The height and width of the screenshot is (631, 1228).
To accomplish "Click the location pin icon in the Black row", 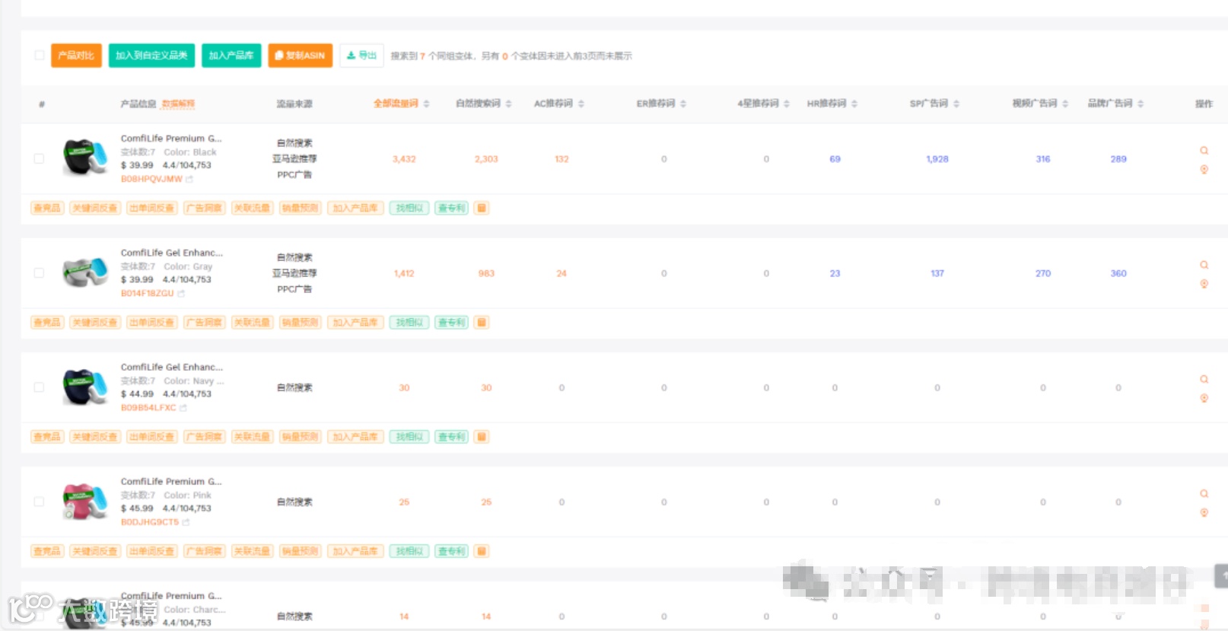I will 1204,170.
